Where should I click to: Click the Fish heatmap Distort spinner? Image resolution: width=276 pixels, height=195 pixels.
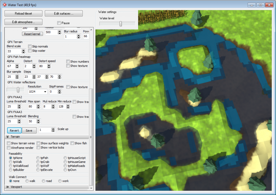34,66
